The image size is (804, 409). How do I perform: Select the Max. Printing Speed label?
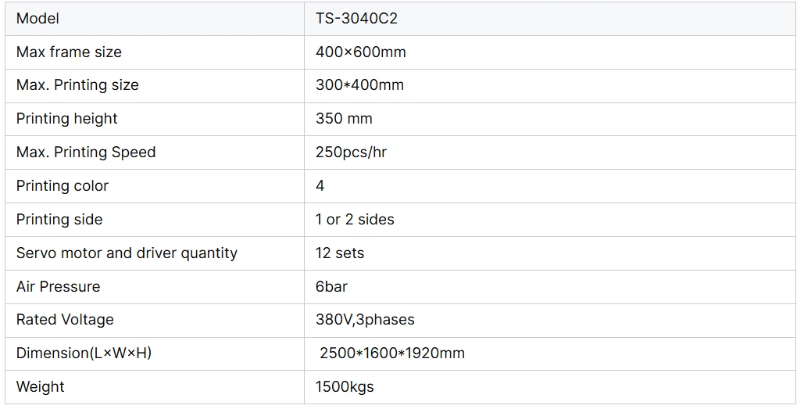point(86,152)
